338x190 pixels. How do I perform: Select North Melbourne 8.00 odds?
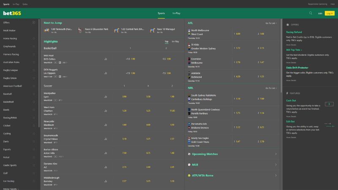coord(237,34)
